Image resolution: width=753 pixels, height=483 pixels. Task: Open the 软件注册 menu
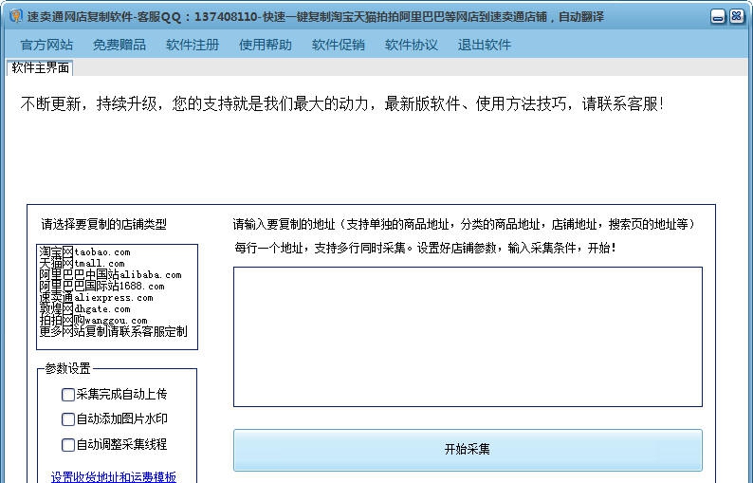click(193, 45)
